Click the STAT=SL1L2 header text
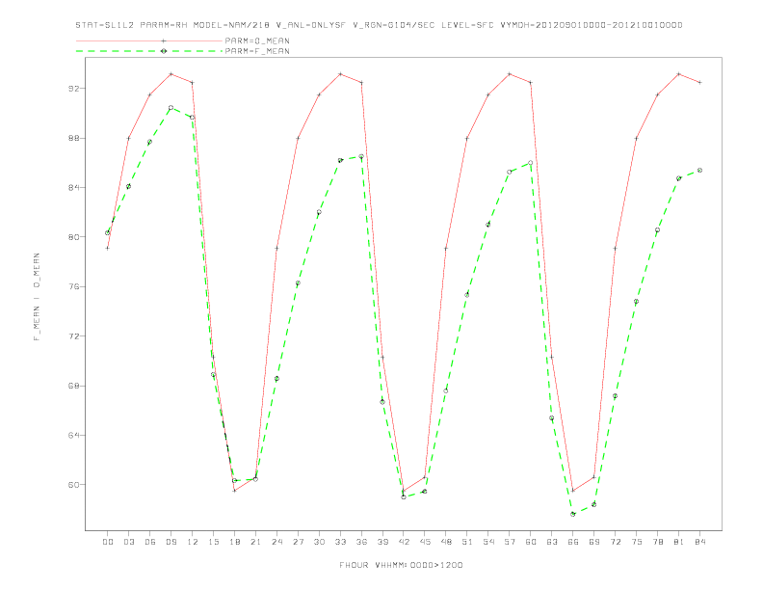763x590 pixels. coord(105,25)
